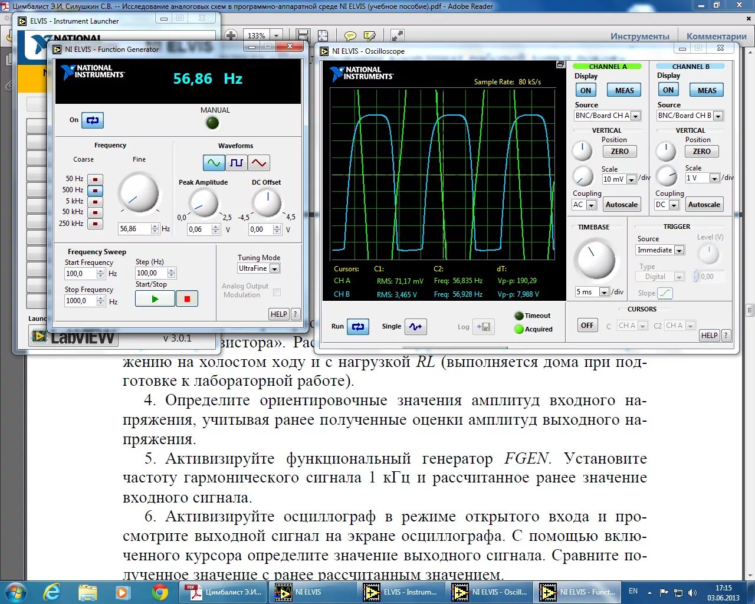Open Internet Explorer from the taskbar
Image resolution: width=755 pixels, height=604 pixels.
pyautogui.click(x=52, y=592)
